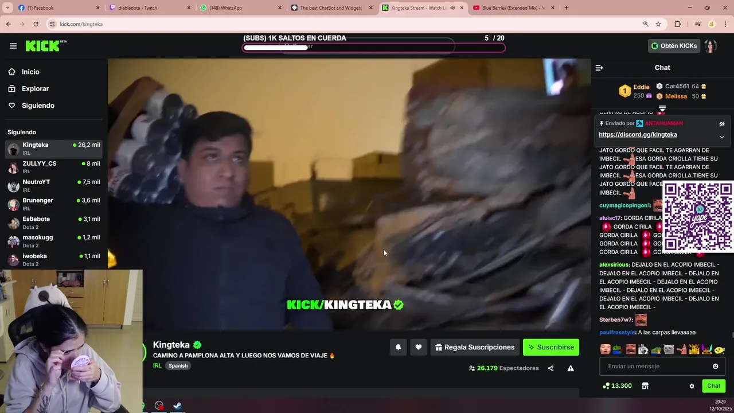Click the Spanish language tag
Image resolution: width=734 pixels, height=413 pixels.
coord(178,366)
